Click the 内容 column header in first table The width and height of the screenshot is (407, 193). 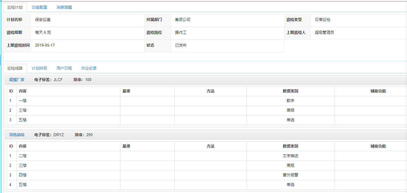click(68, 91)
